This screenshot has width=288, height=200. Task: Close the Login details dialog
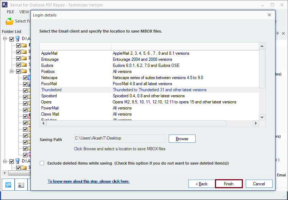point(269,15)
